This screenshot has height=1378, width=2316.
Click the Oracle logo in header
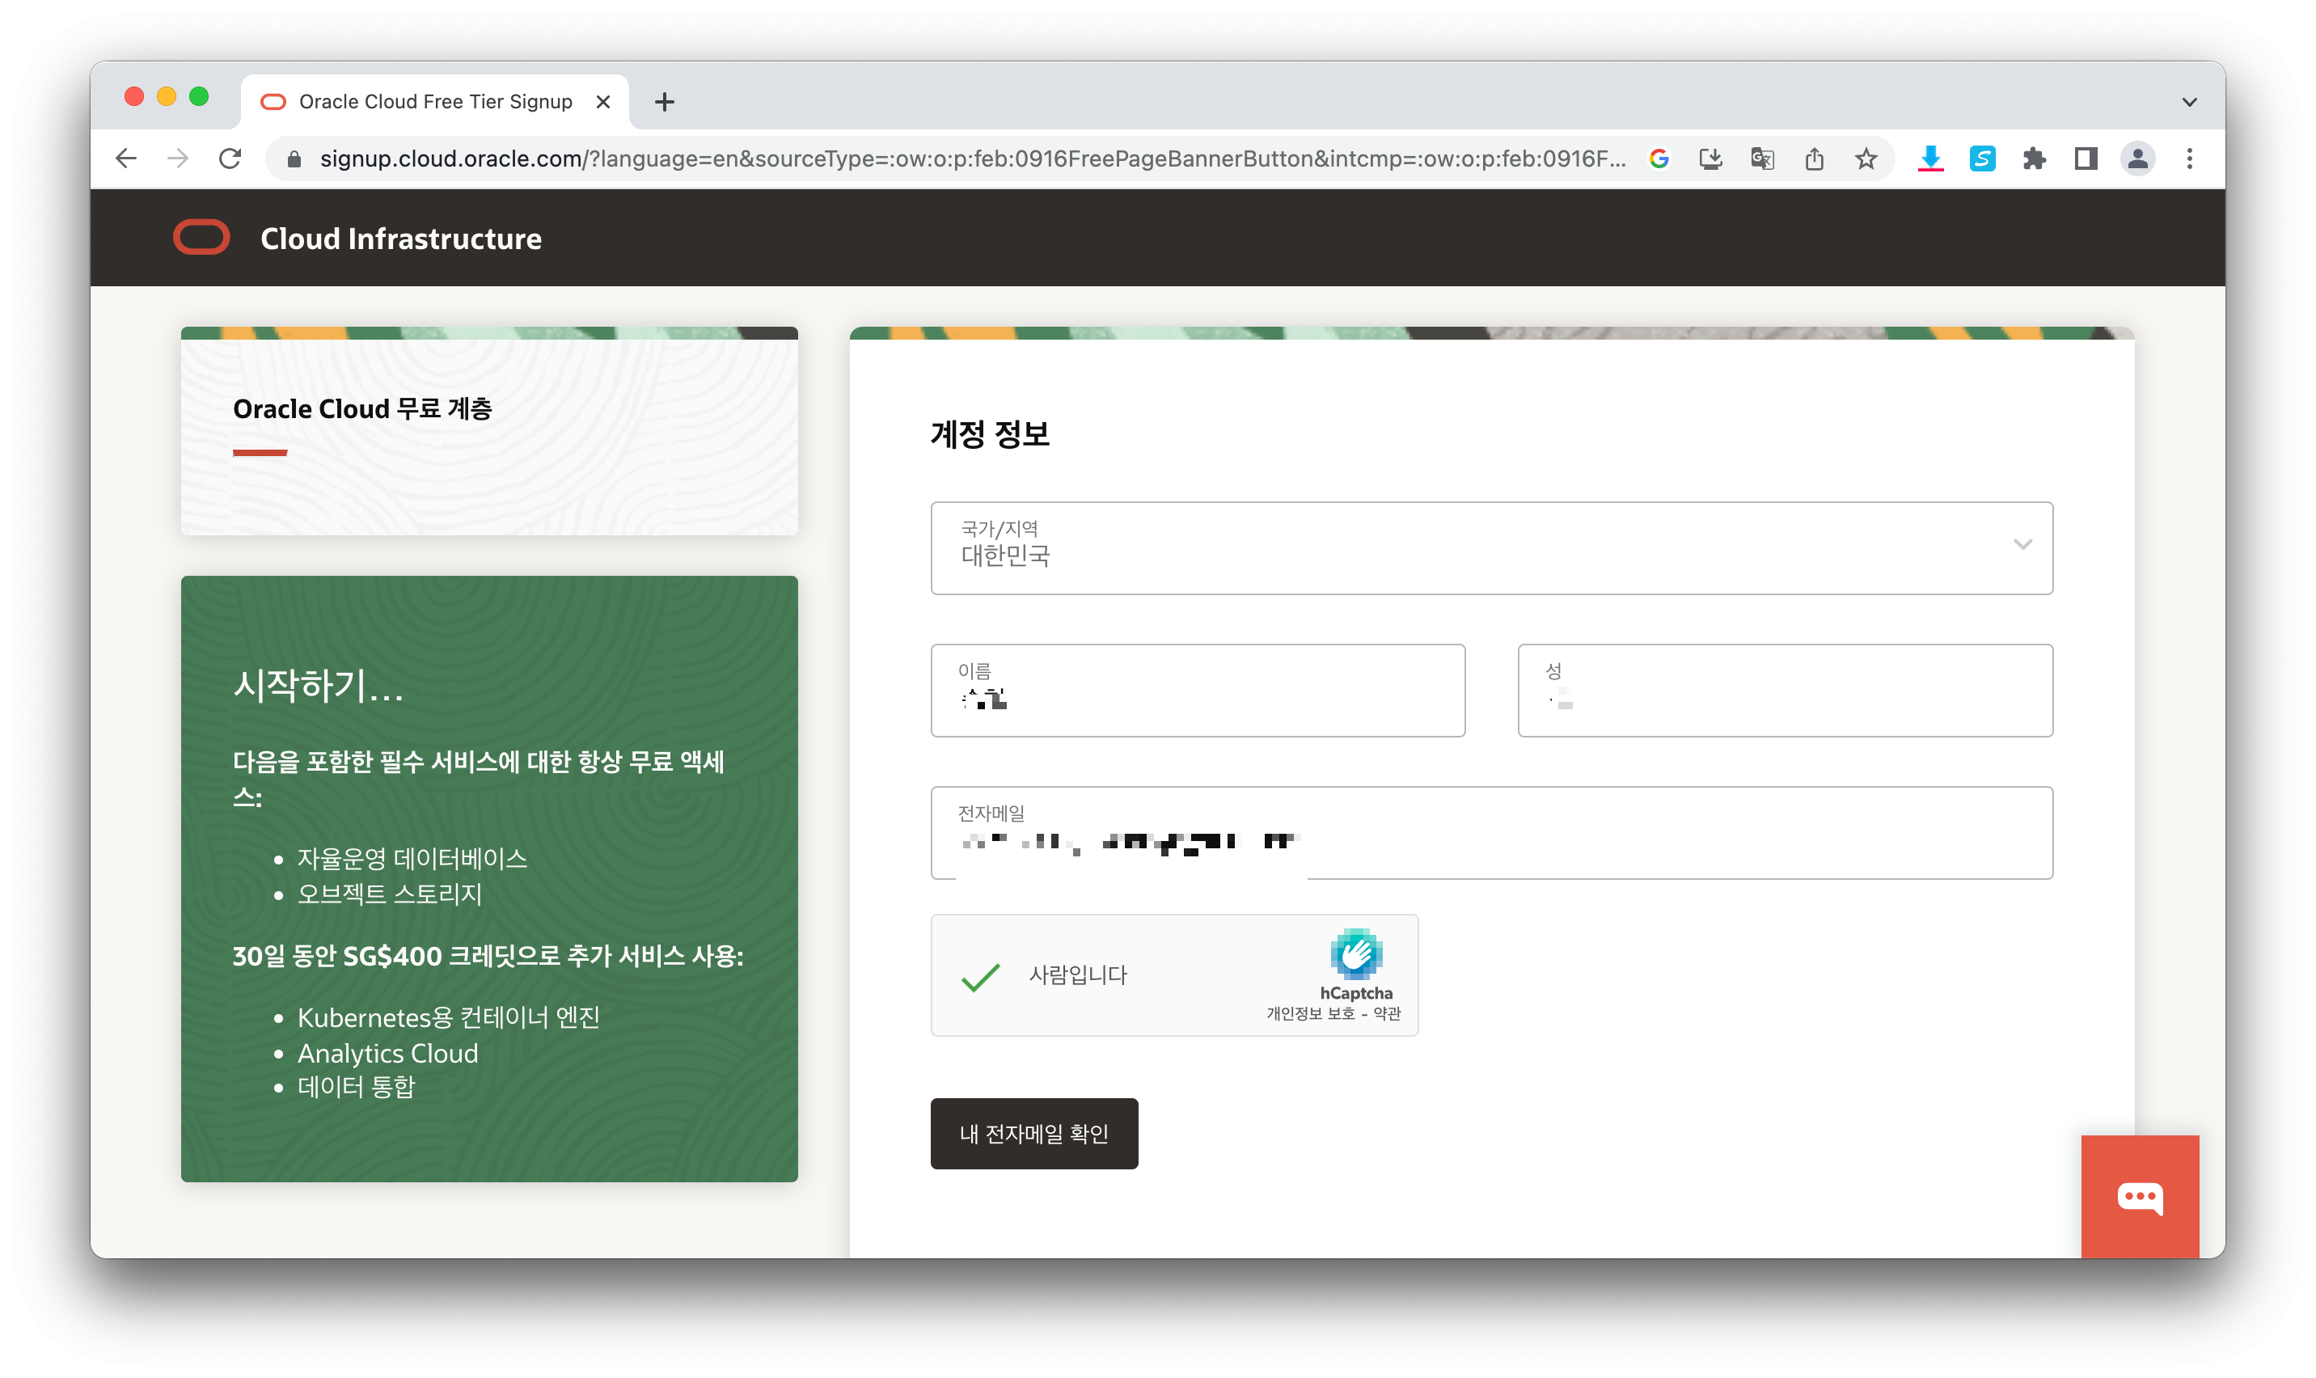(201, 238)
